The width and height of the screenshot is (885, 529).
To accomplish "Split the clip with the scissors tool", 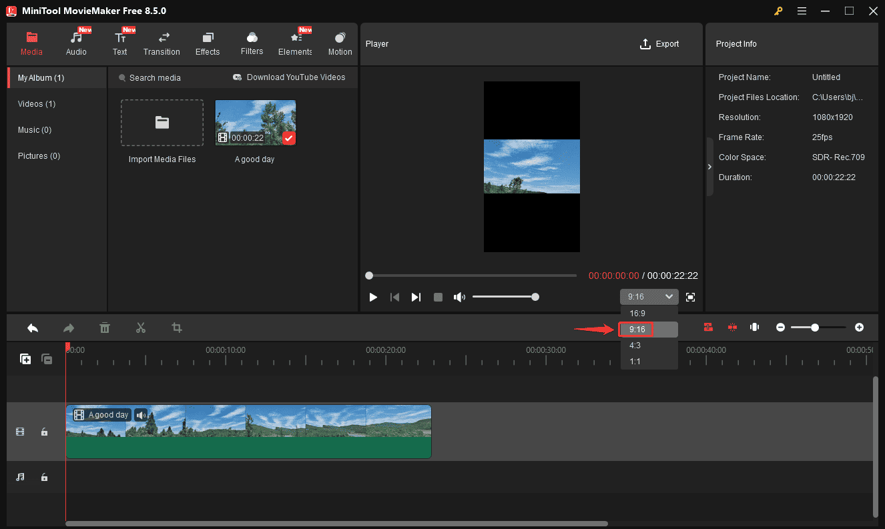I will coord(141,328).
